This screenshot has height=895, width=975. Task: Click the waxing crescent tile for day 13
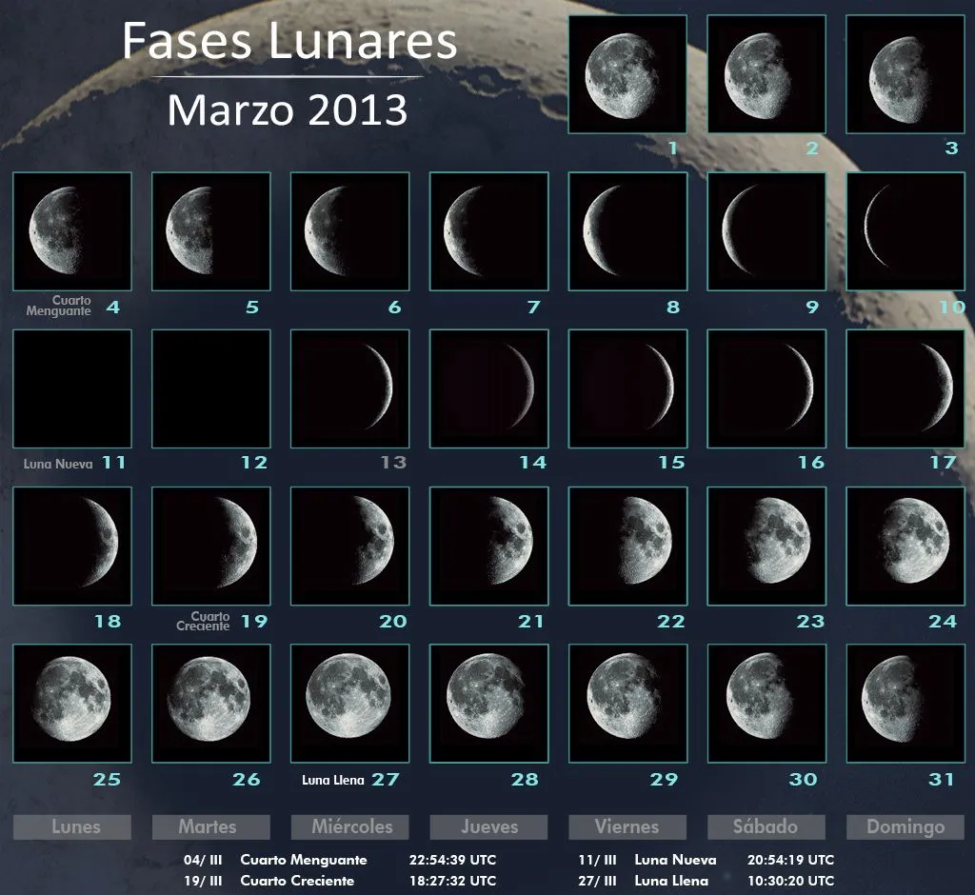(350, 388)
